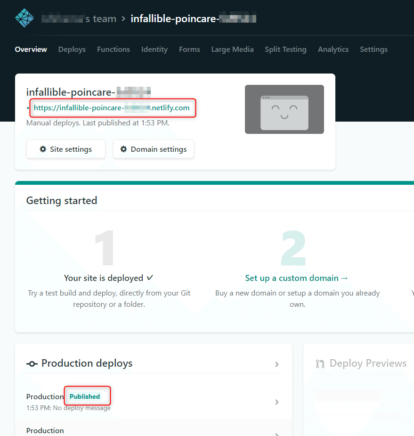414x436 pixels.
Task: Click the Deploy Previews heading
Action: coord(368,363)
